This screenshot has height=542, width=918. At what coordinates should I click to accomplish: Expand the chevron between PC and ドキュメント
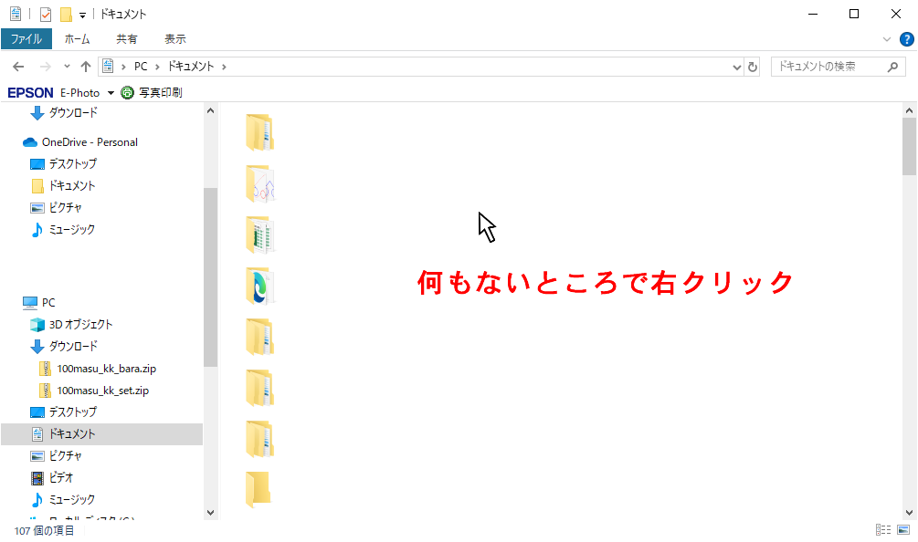(x=157, y=67)
